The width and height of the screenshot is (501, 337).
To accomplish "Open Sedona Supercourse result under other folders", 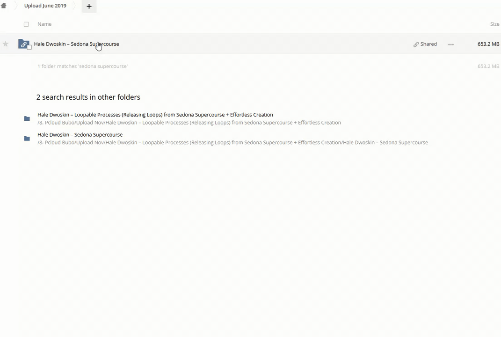I will [80, 135].
